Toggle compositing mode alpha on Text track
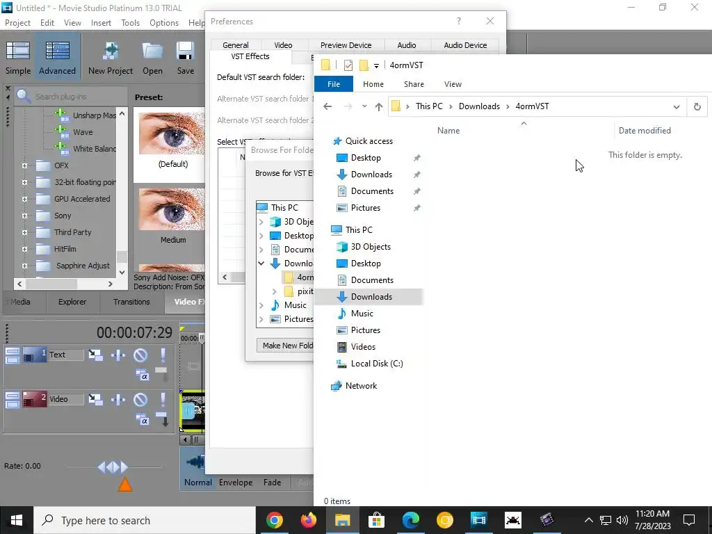 pyautogui.click(x=142, y=375)
